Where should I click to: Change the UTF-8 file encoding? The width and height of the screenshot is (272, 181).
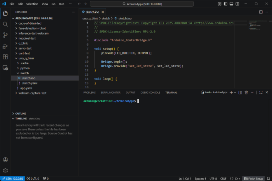(213, 179)
